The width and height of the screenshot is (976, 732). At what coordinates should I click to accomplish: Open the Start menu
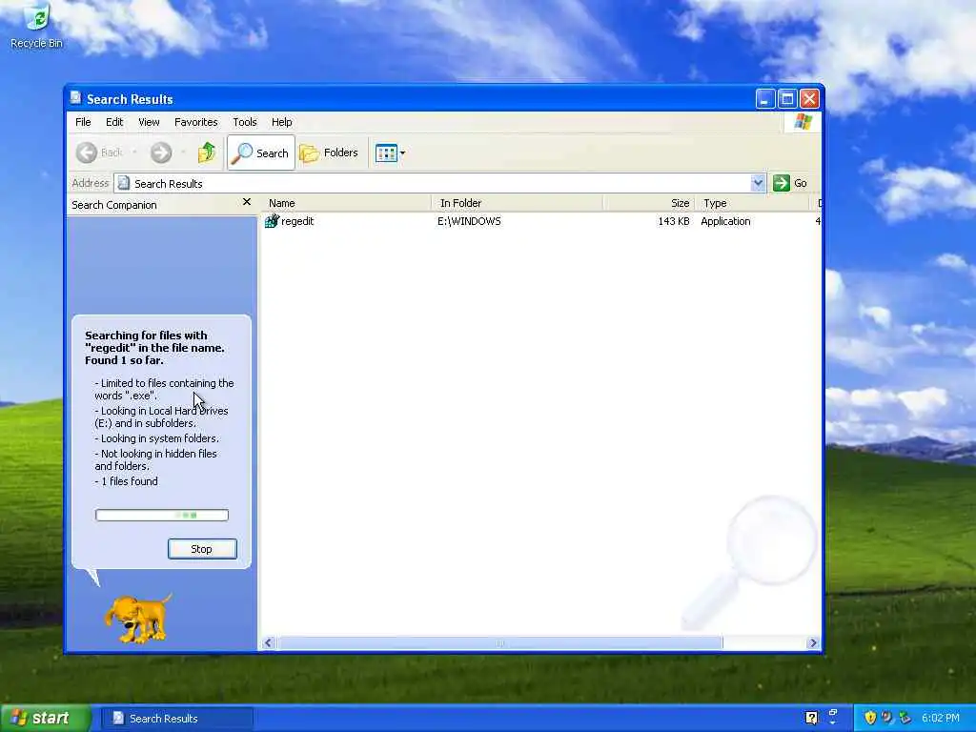click(x=45, y=718)
